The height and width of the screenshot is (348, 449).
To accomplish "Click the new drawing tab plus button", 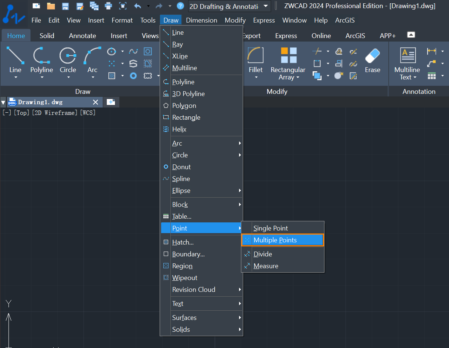I will pos(111,102).
